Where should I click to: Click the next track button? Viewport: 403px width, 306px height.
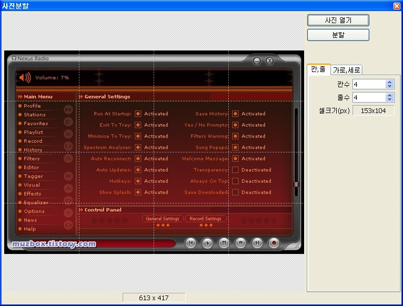click(x=257, y=243)
